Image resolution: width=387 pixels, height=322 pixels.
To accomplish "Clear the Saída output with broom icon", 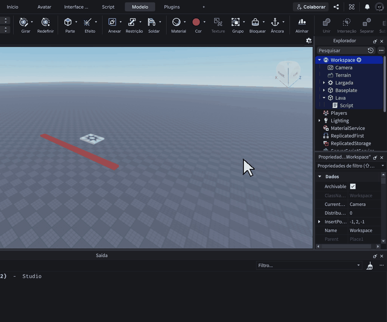I will click(369, 265).
